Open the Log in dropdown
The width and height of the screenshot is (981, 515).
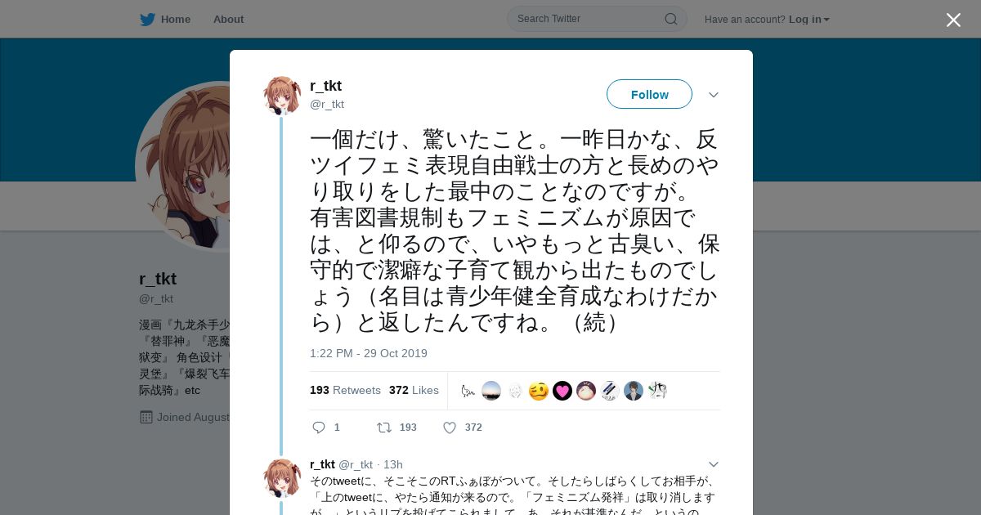point(809,19)
